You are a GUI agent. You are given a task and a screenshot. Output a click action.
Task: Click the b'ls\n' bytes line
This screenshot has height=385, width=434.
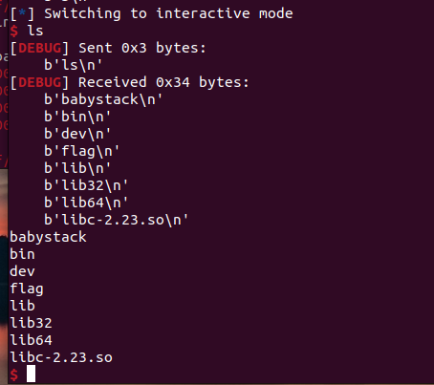point(73,65)
